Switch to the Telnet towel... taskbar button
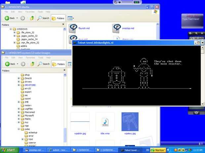205x153 pixels. [x=130, y=150]
